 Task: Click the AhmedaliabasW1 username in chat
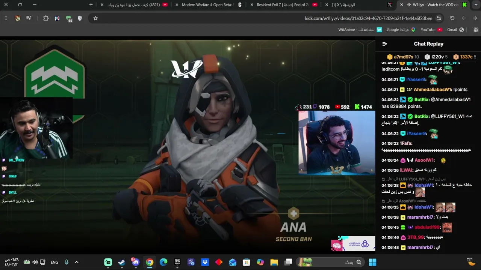(x=432, y=90)
